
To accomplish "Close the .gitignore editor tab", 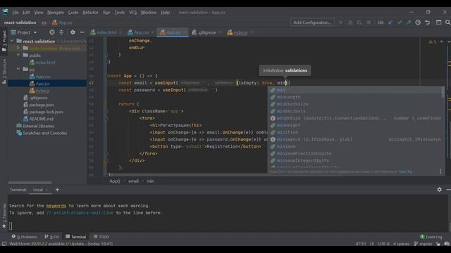I will pyautogui.click(x=220, y=32).
